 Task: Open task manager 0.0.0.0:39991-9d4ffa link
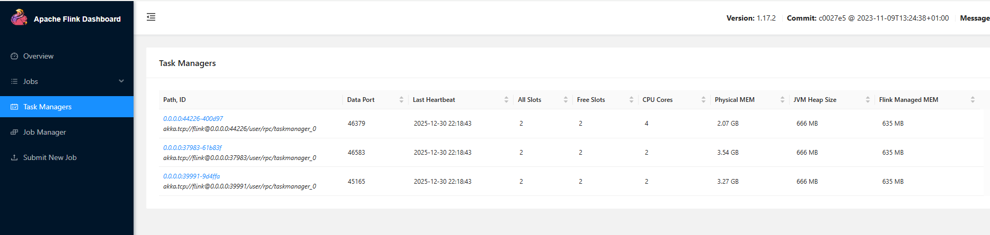click(x=191, y=176)
